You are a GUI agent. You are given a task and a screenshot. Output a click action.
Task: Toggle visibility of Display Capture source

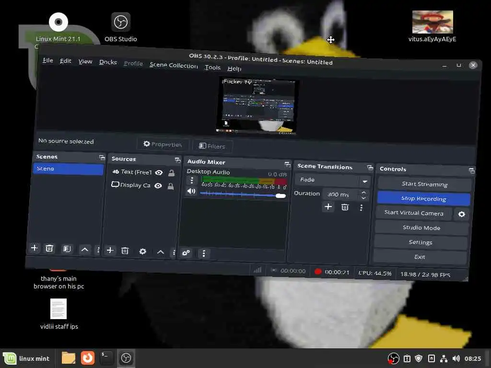point(158,186)
